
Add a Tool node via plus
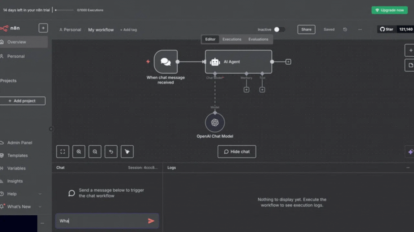[262, 90]
